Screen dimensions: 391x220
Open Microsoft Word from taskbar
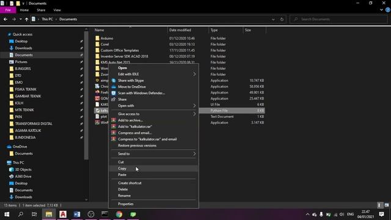click(77, 215)
